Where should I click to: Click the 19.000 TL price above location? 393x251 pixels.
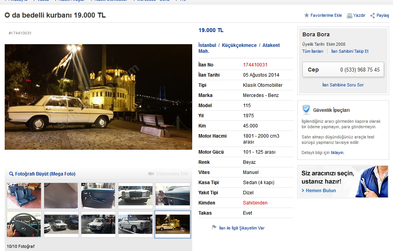point(211,30)
